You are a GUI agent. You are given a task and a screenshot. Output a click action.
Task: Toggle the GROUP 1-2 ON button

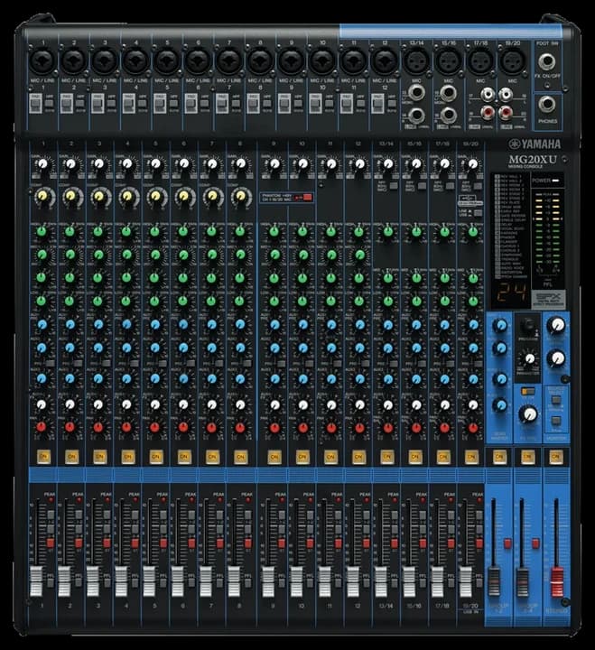[x=499, y=457]
